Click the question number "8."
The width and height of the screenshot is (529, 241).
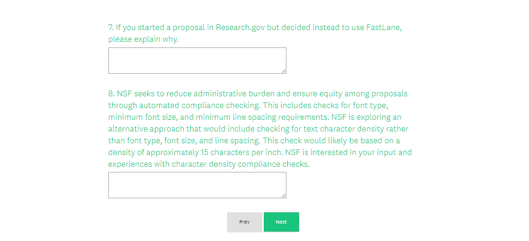(112, 93)
